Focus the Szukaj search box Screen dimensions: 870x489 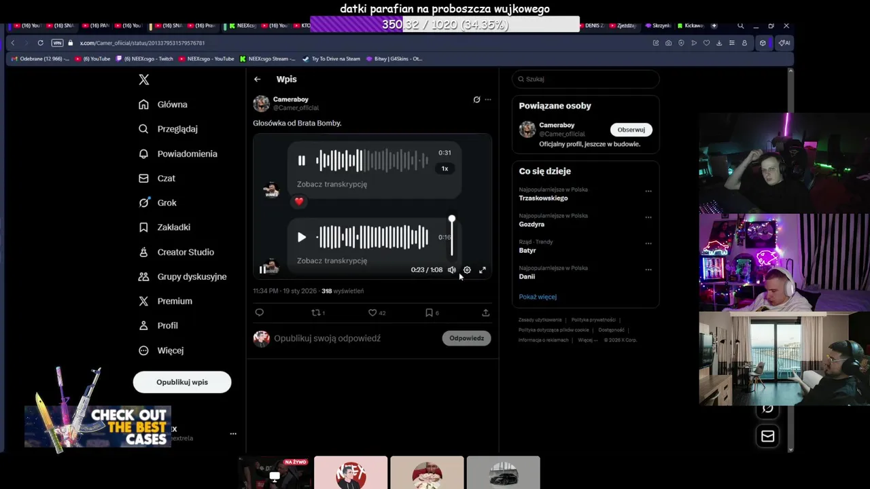click(585, 79)
